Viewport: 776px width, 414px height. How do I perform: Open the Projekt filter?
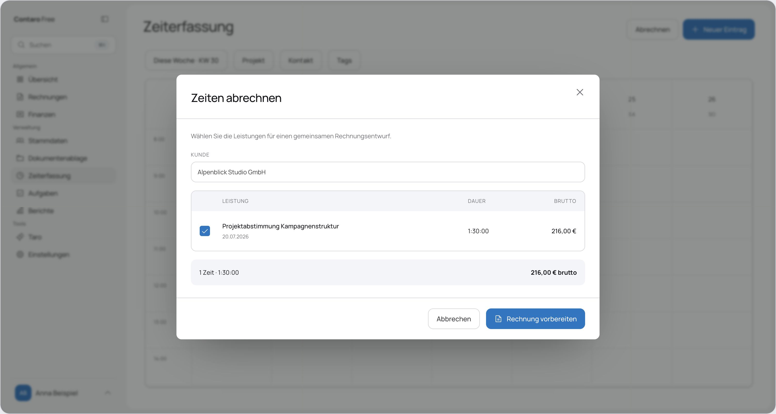[253, 61]
